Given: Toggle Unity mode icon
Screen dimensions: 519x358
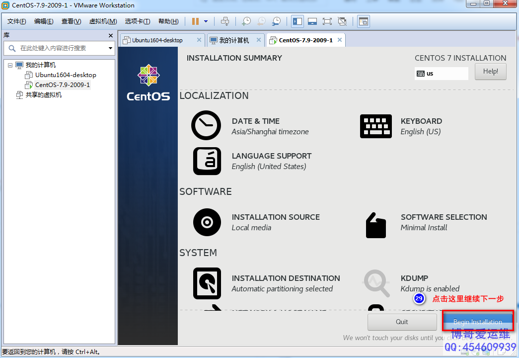Looking at the screenshot, I should [342, 21].
